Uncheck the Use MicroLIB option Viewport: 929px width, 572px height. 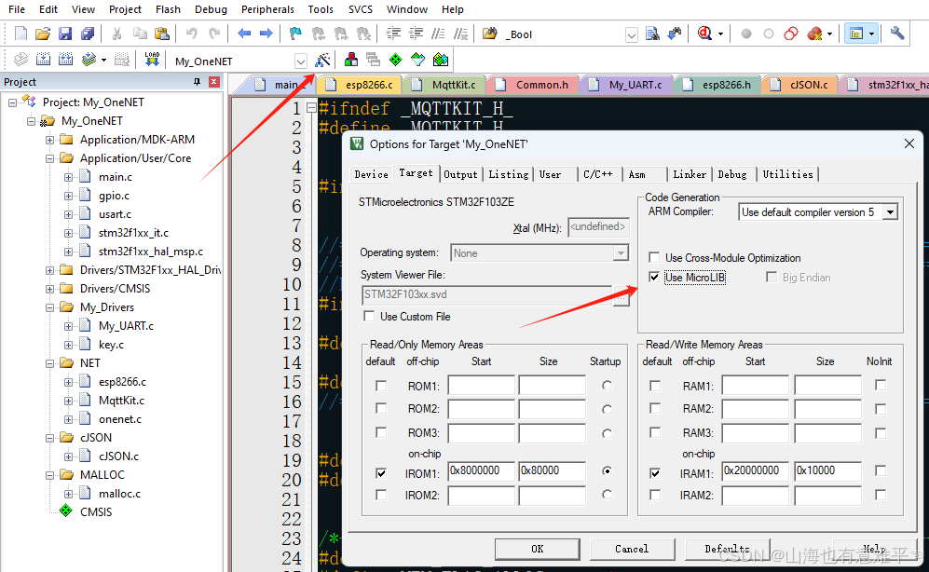click(x=655, y=276)
